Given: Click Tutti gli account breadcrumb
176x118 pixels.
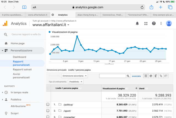Looking at the screenshot, I should pos(40,21).
